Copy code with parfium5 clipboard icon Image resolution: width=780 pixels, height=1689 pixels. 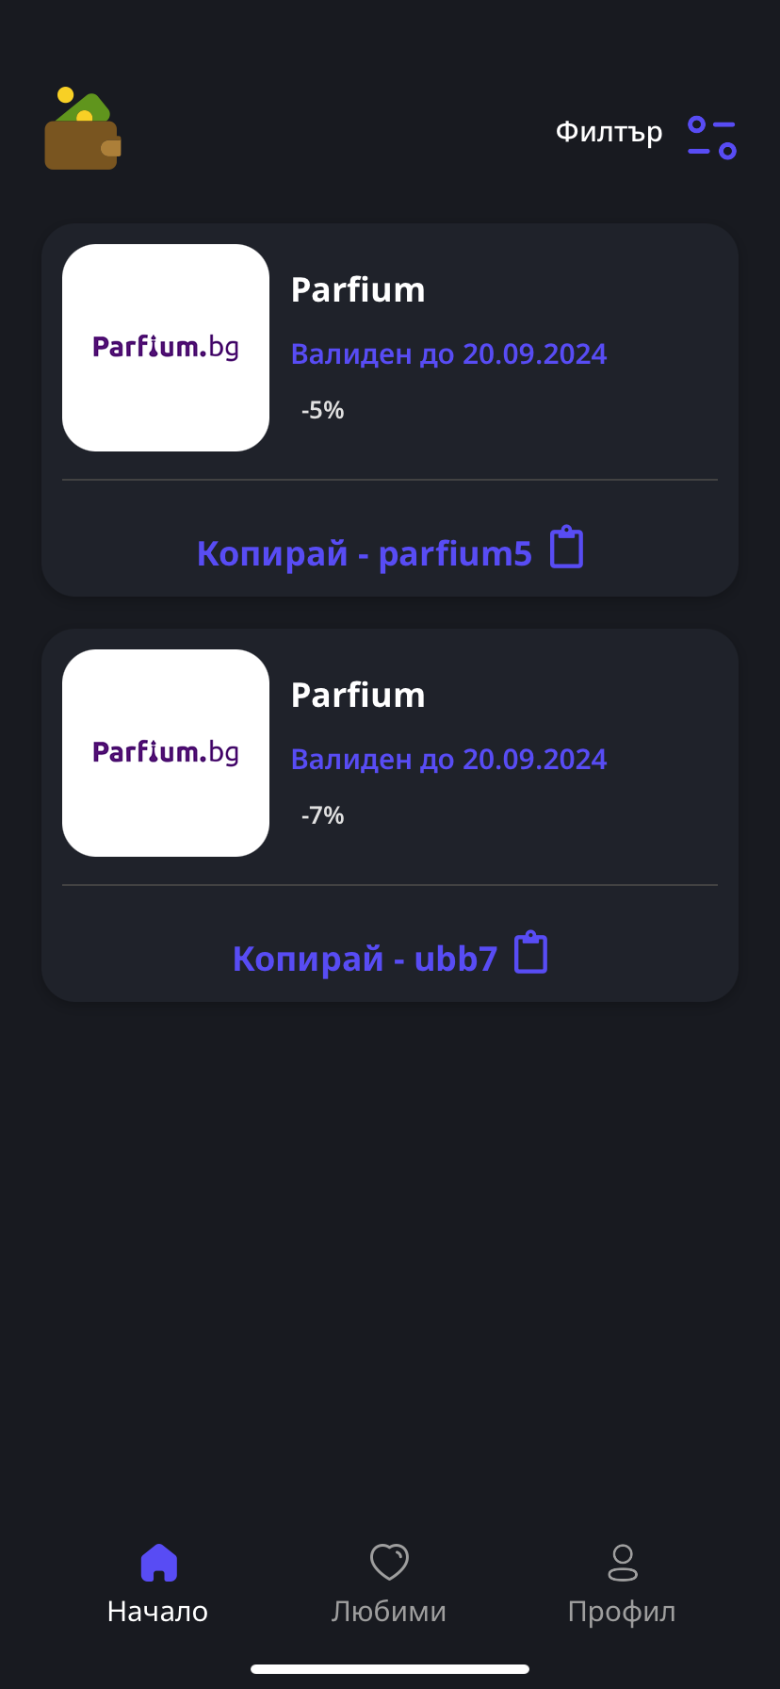point(566,548)
